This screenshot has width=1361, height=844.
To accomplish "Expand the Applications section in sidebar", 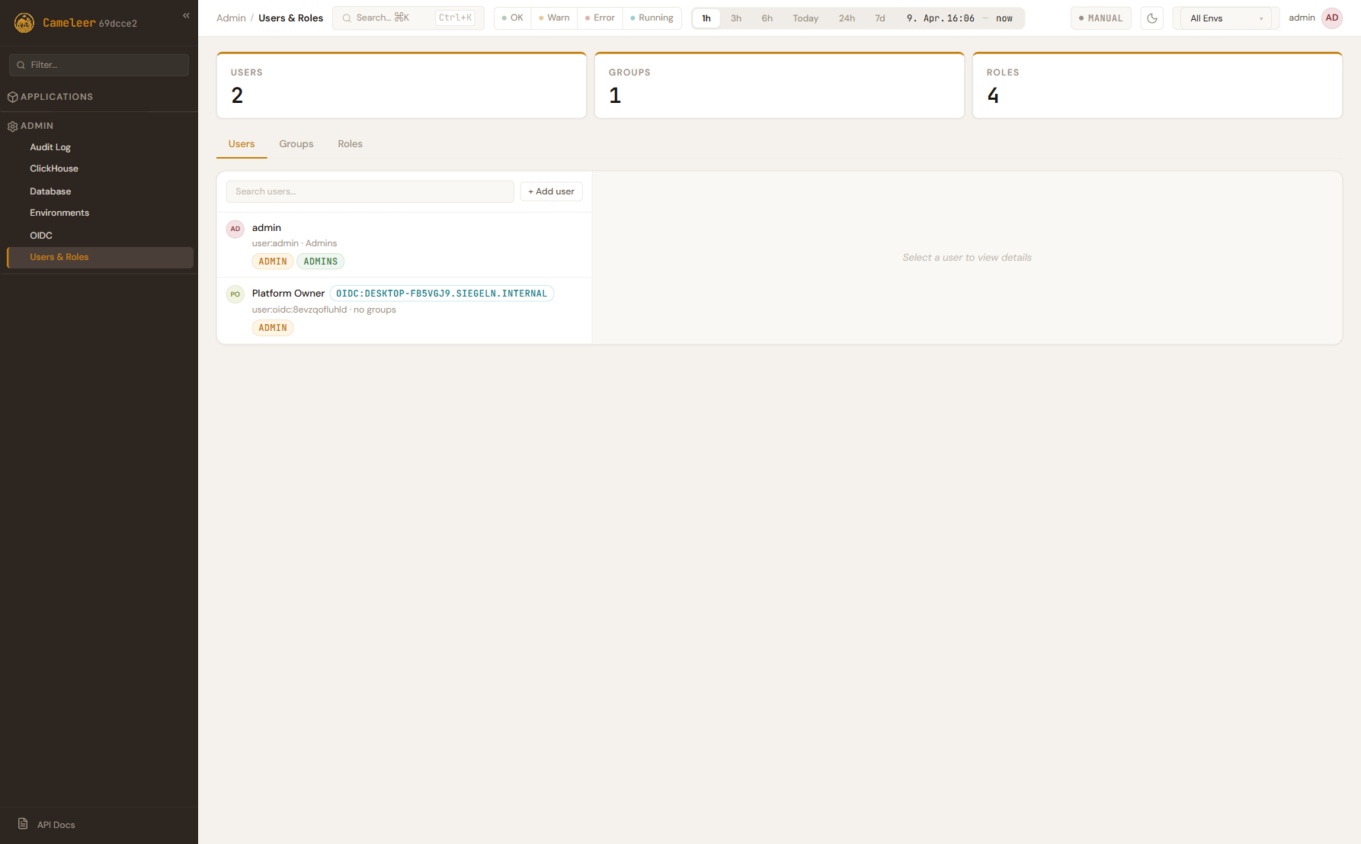I will [56, 97].
